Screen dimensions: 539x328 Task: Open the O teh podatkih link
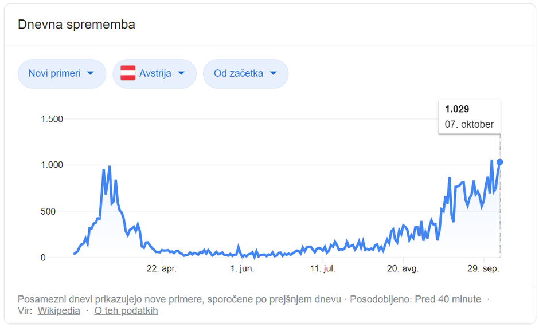coord(126,311)
